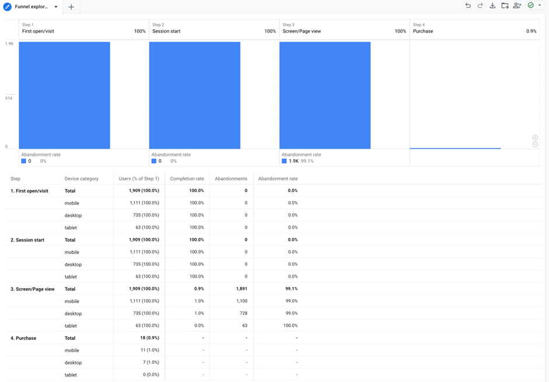549x382 pixels.
Task: Click the Completion rate column header
Action: click(187, 178)
